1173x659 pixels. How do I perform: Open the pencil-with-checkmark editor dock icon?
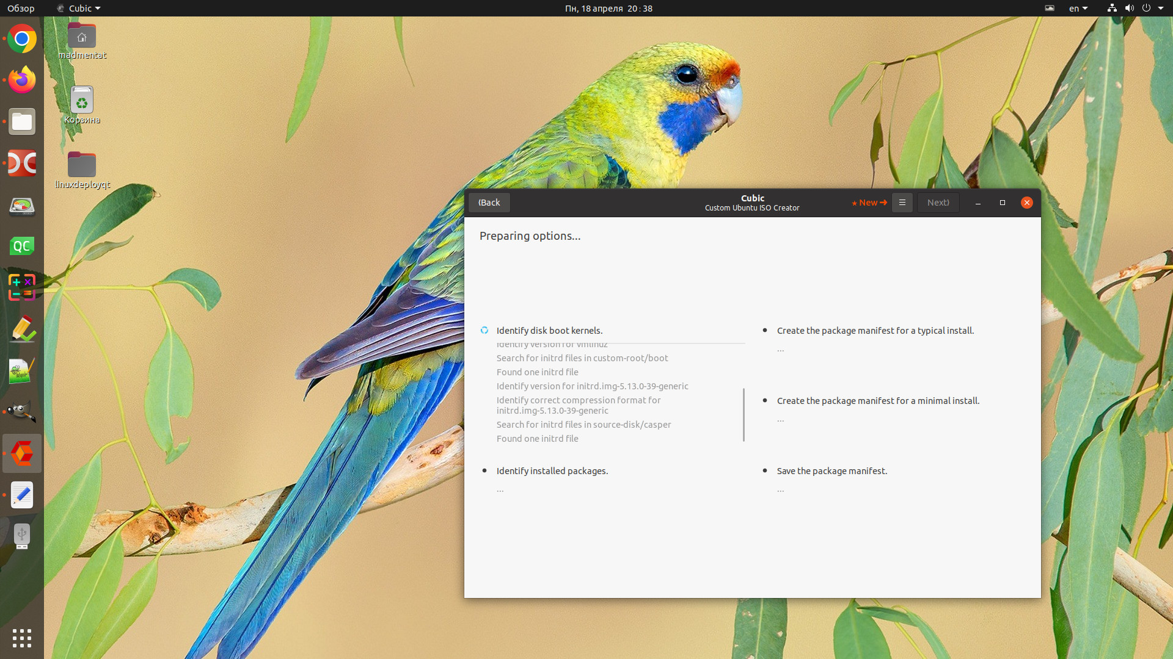(22, 329)
